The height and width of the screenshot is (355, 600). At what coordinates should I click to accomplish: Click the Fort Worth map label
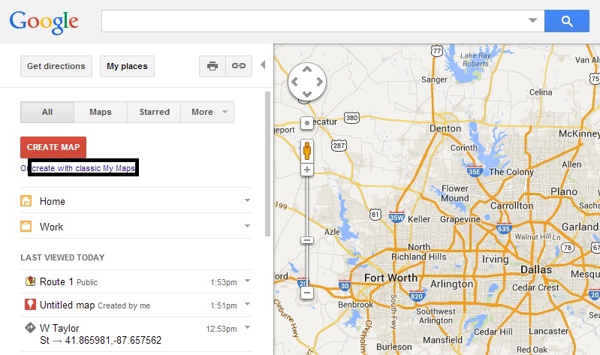[x=390, y=278]
